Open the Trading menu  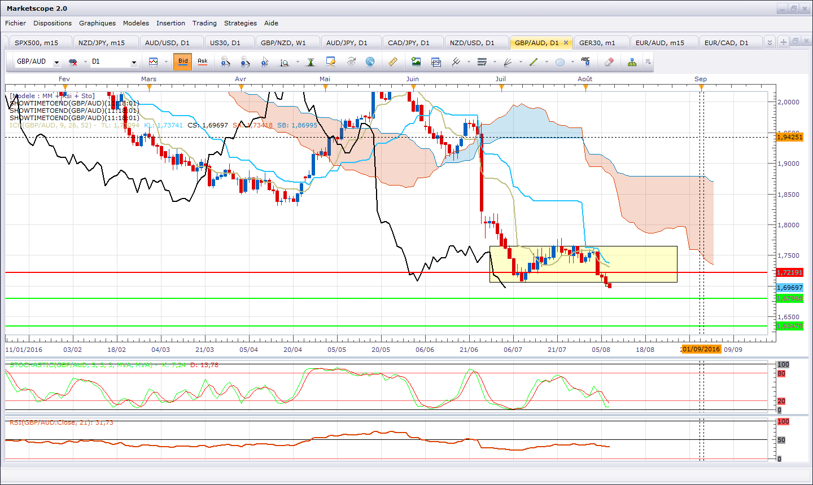click(x=204, y=23)
